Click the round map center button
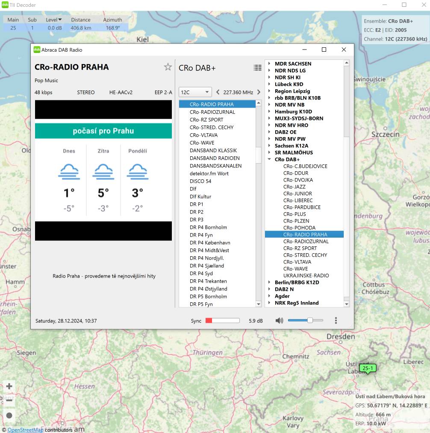Screen dimensions: 430x433 (9, 415)
